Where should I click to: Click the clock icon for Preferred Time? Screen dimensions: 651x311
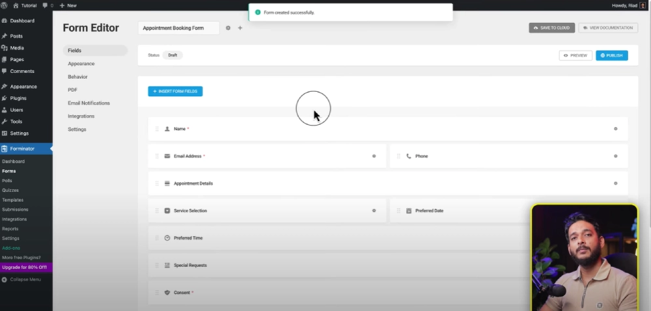click(x=167, y=238)
